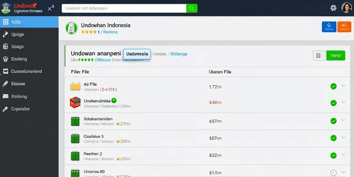The image size is (354, 177).
Task: Click the Undowhan Indonesia app logo
Action: (x=72, y=28)
